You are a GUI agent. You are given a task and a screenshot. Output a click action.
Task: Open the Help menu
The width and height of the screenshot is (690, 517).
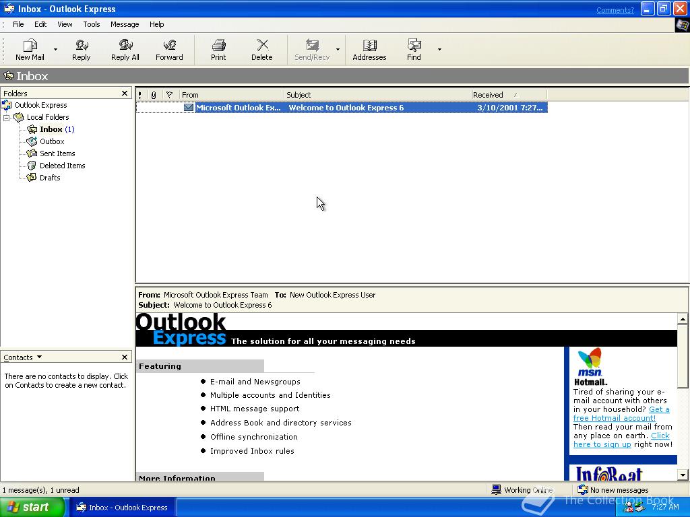(156, 24)
